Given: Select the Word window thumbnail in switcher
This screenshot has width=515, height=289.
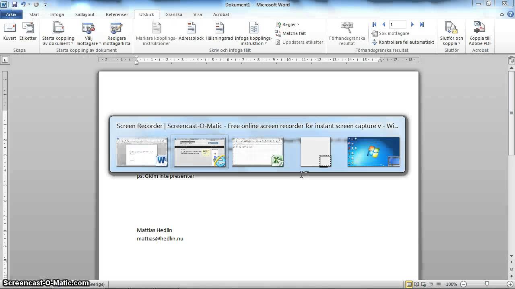Looking at the screenshot, I should tap(142, 152).
